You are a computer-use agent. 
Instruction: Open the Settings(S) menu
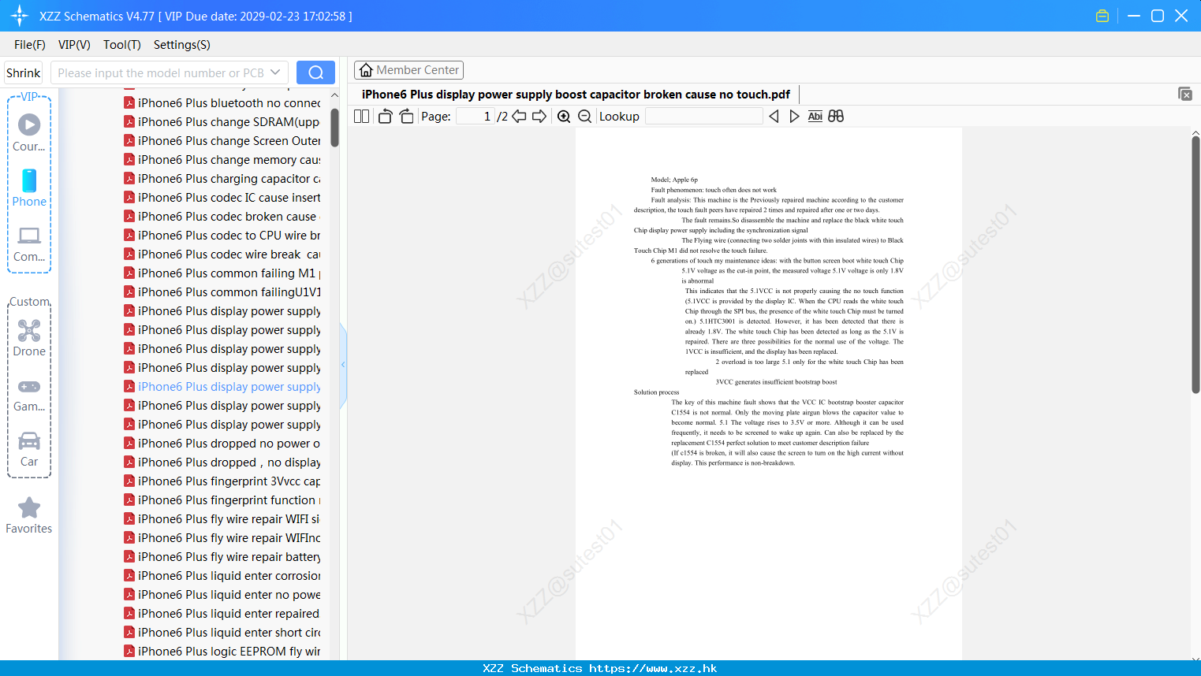point(182,45)
